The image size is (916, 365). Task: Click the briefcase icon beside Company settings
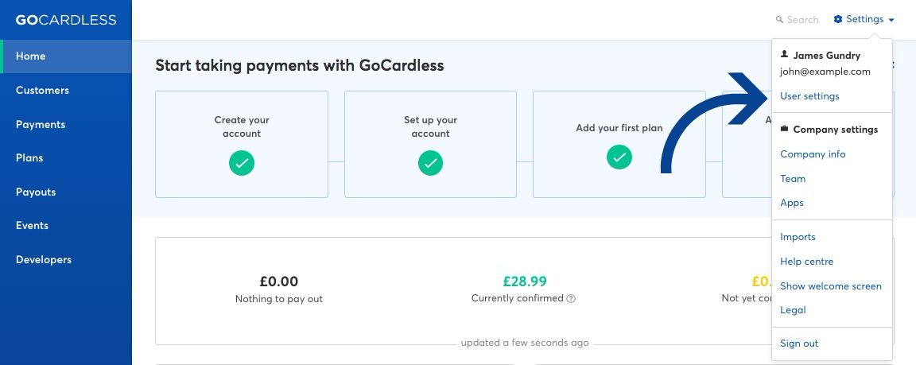click(x=785, y=129)
